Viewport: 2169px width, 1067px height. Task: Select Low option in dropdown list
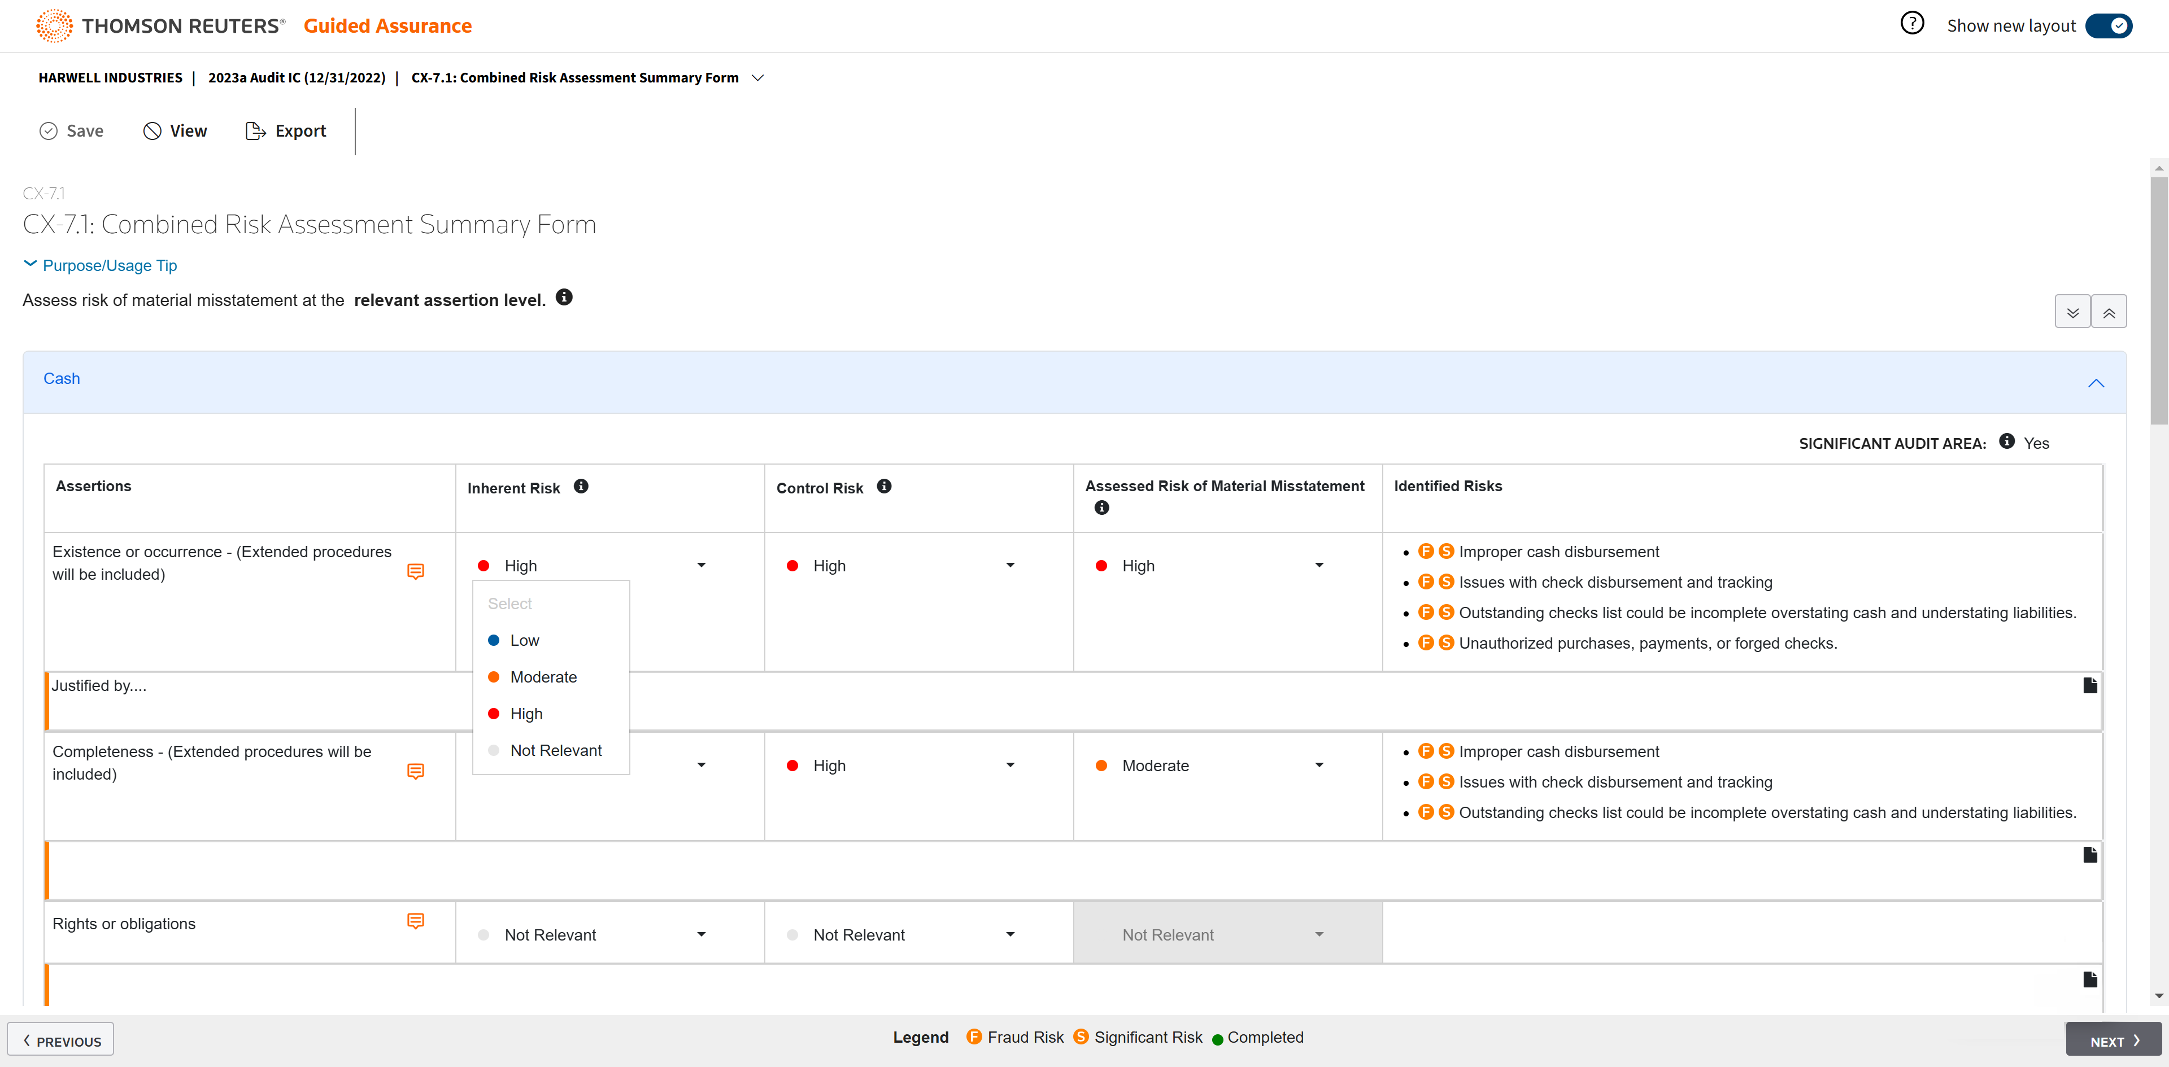pyautogui.click(x=524, y=640)
